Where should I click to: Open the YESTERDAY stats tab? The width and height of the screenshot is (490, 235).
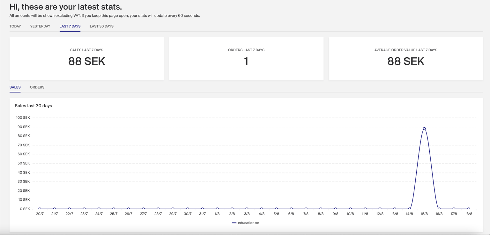[x=40, y=26]
